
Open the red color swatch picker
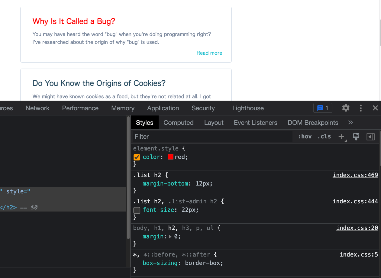pyautogui.click(x=171, y=157)
